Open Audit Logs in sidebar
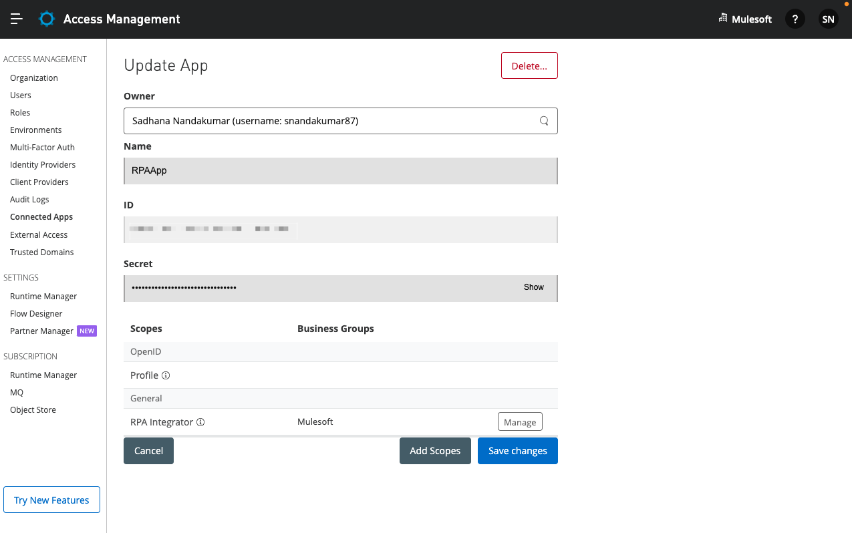The image size is (852, 533). click(x=29, y=200)
